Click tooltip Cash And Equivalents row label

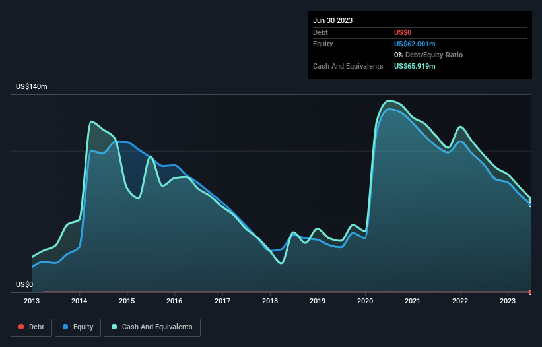348,66
